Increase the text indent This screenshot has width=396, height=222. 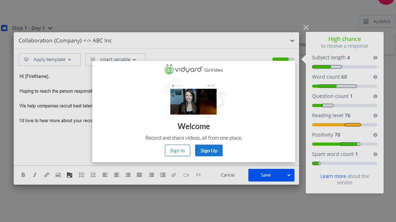[163, 175]
